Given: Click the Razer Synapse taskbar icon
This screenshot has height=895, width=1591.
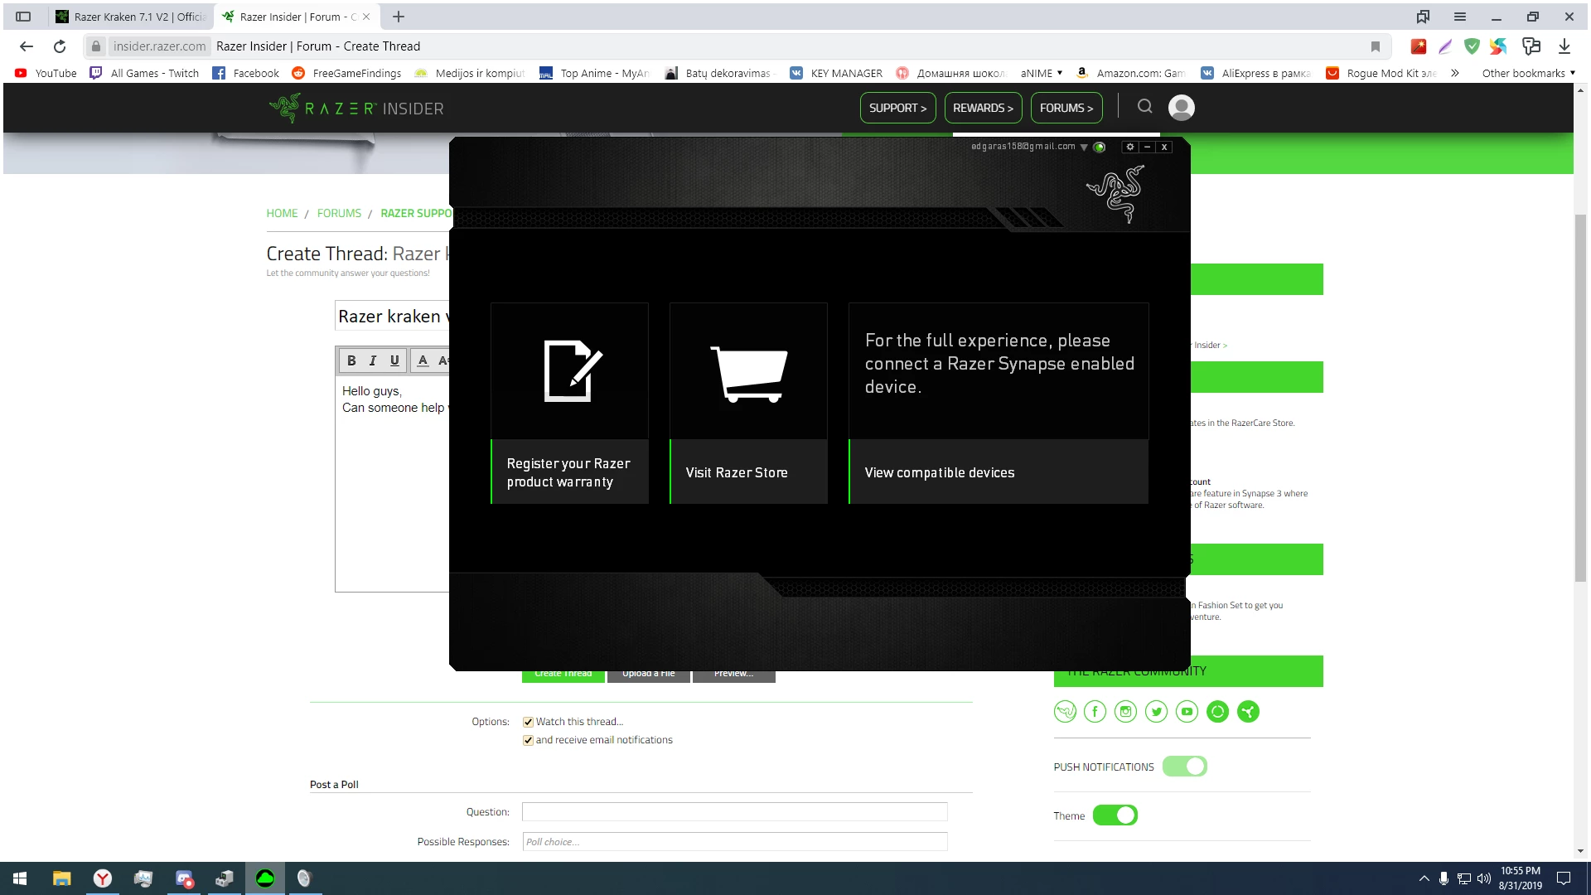Looking at the screenshot, I should (265, 878).
